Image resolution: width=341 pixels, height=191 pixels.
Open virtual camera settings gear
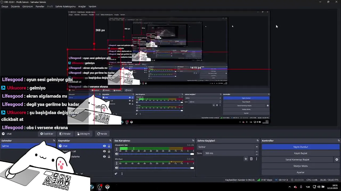pyautogui.click(x=337, y=159)
